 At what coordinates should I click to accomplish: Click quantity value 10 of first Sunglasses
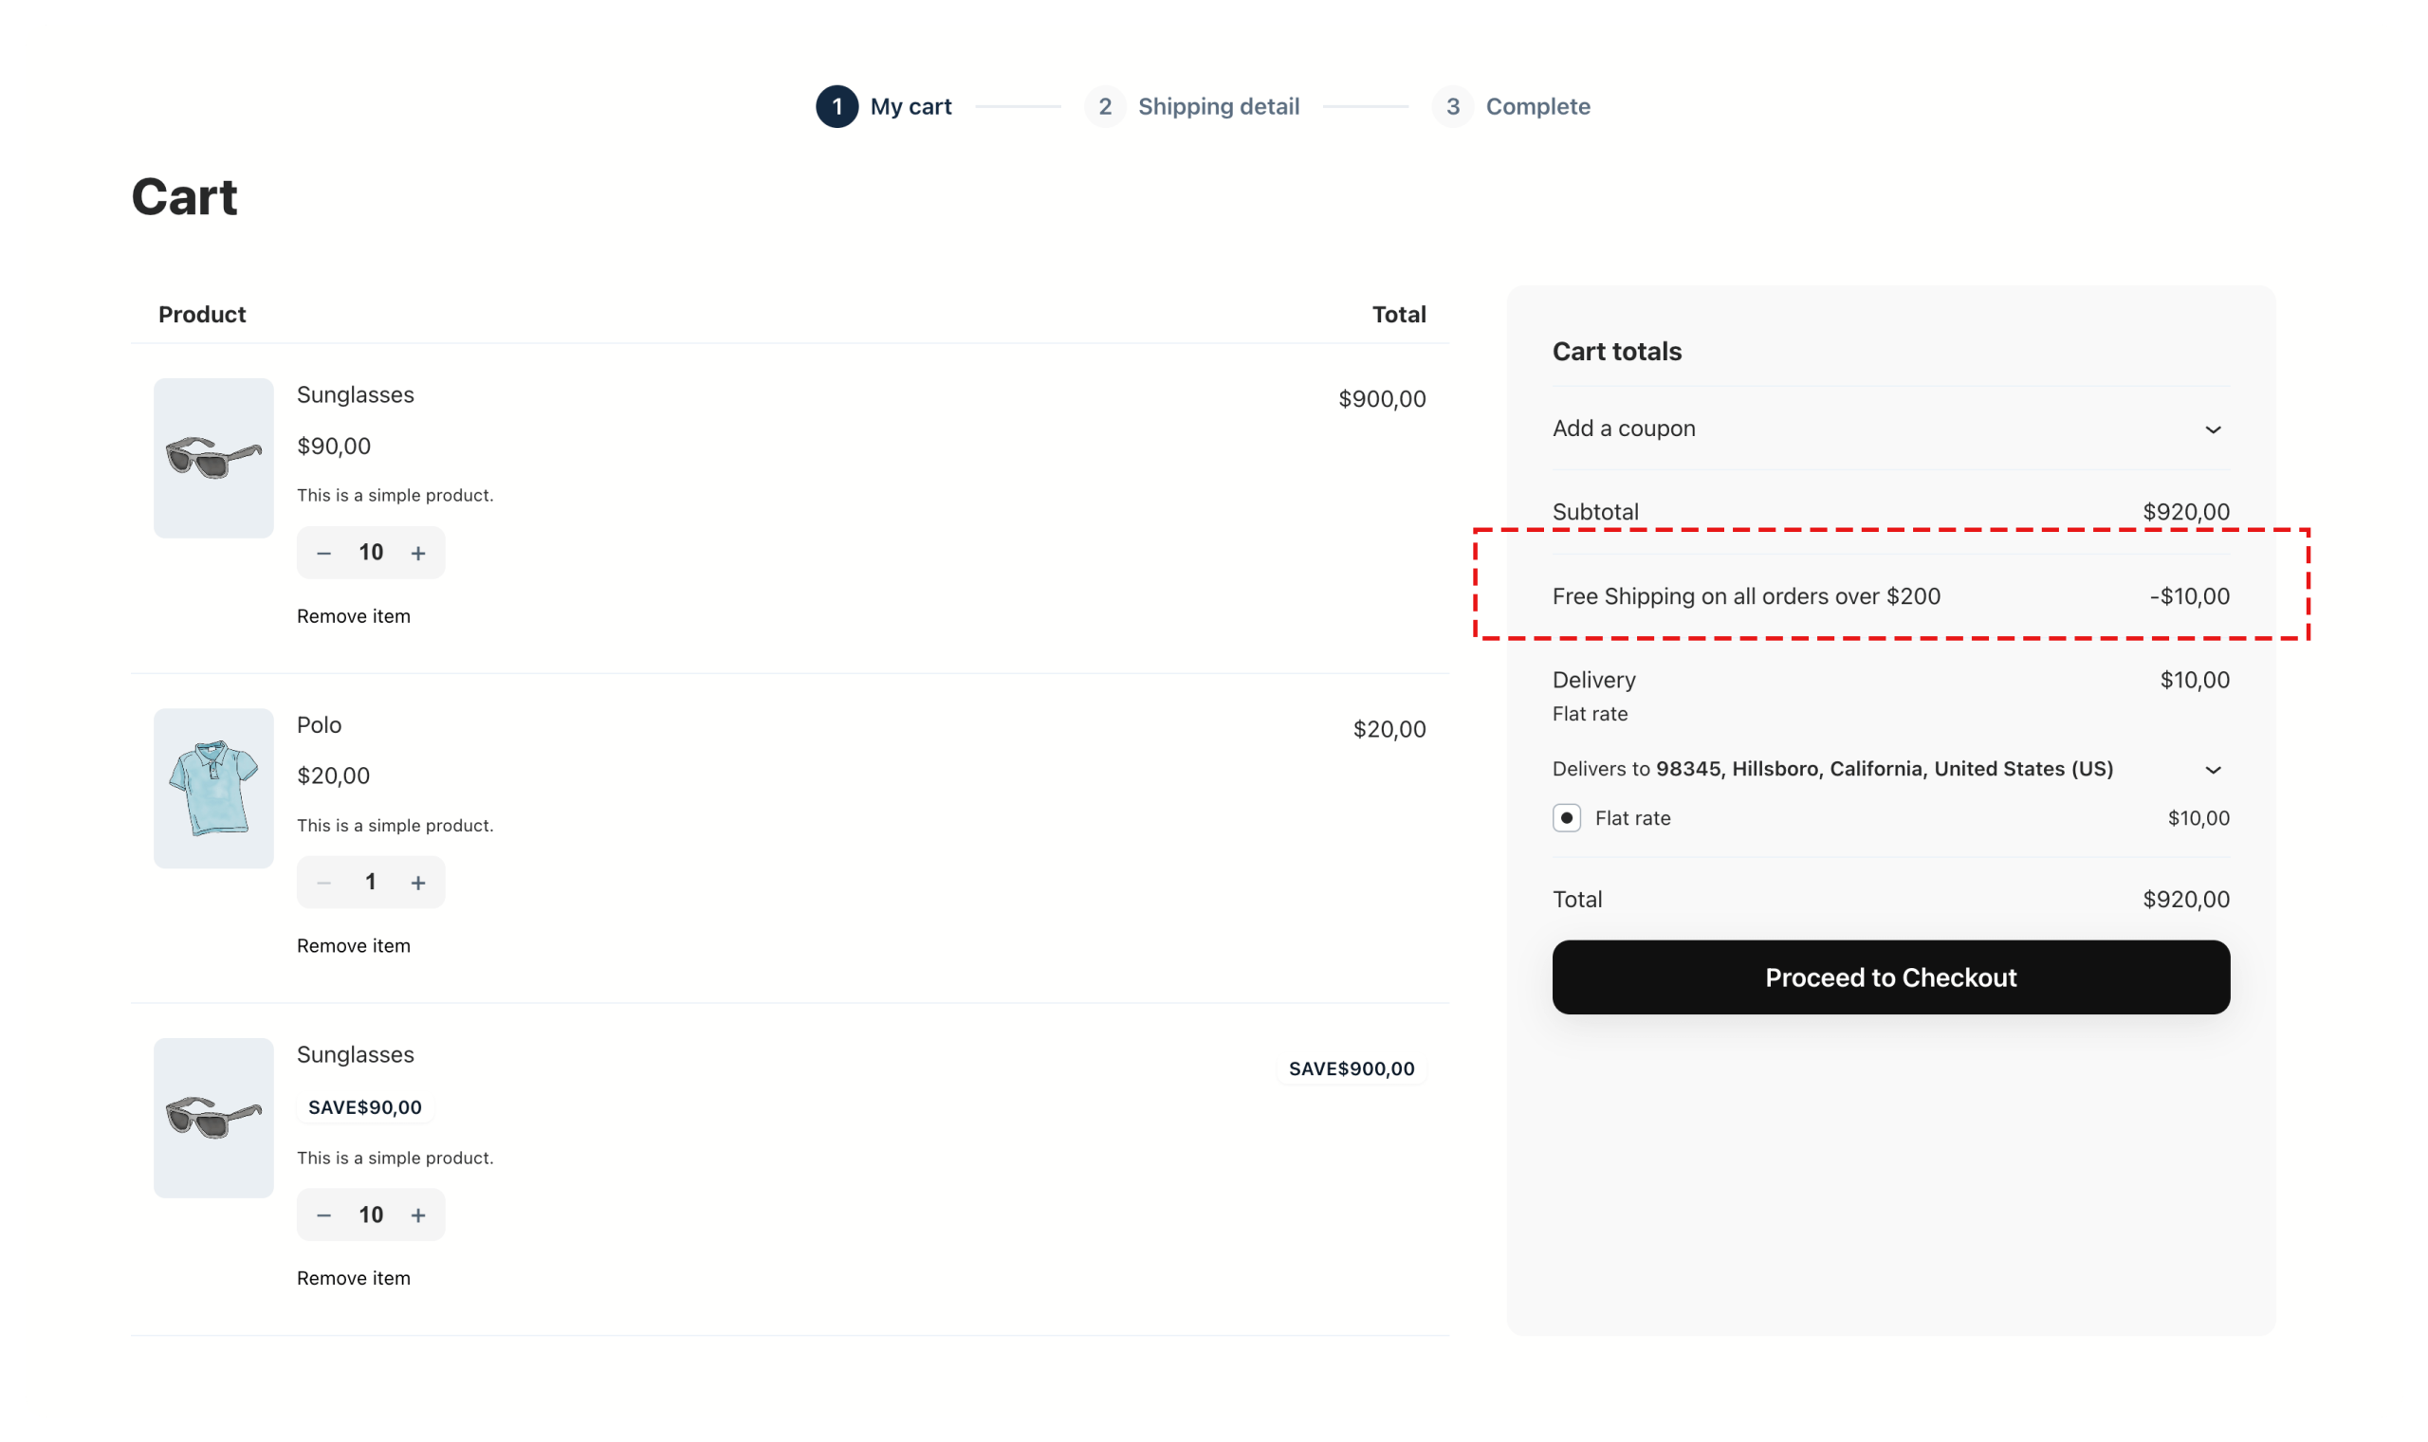[x=370, y=552]
